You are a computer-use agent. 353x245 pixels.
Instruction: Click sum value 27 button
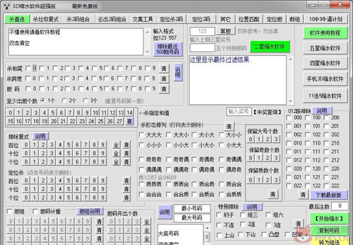pos(119,122)
